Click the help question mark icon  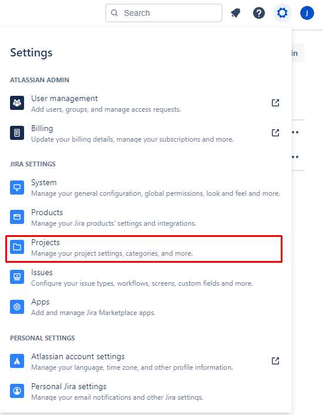259,13
